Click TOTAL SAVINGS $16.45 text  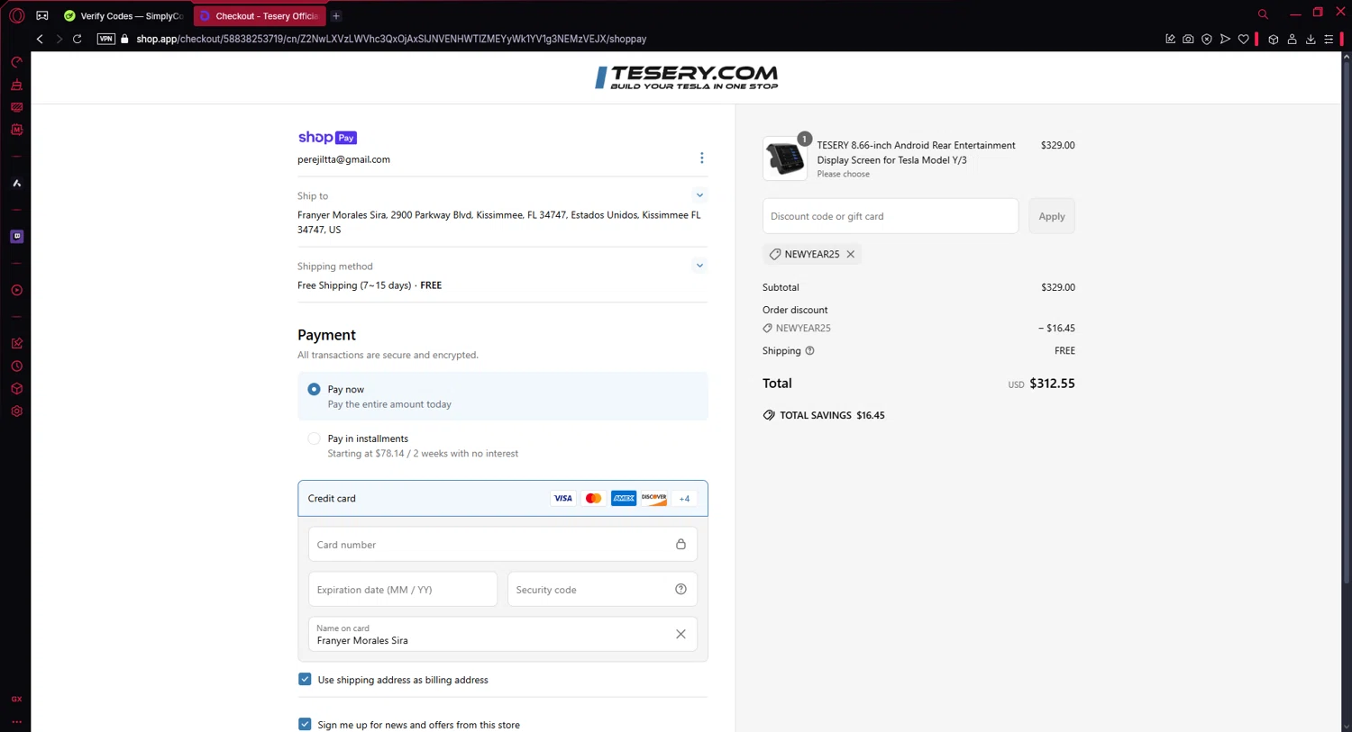point(832,415)
